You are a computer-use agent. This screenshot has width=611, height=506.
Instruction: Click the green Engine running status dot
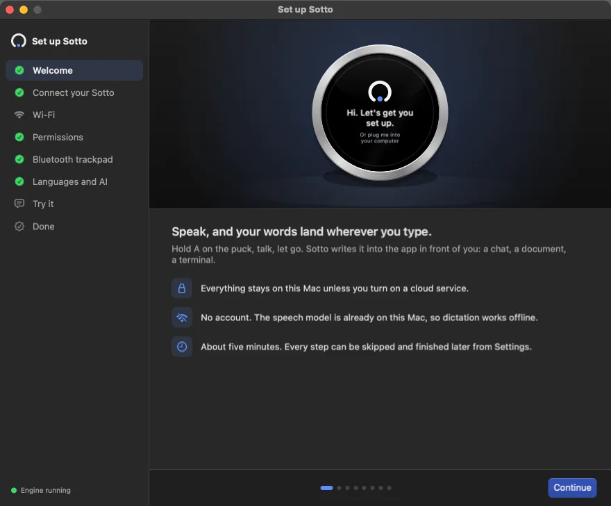click(14, 491)
